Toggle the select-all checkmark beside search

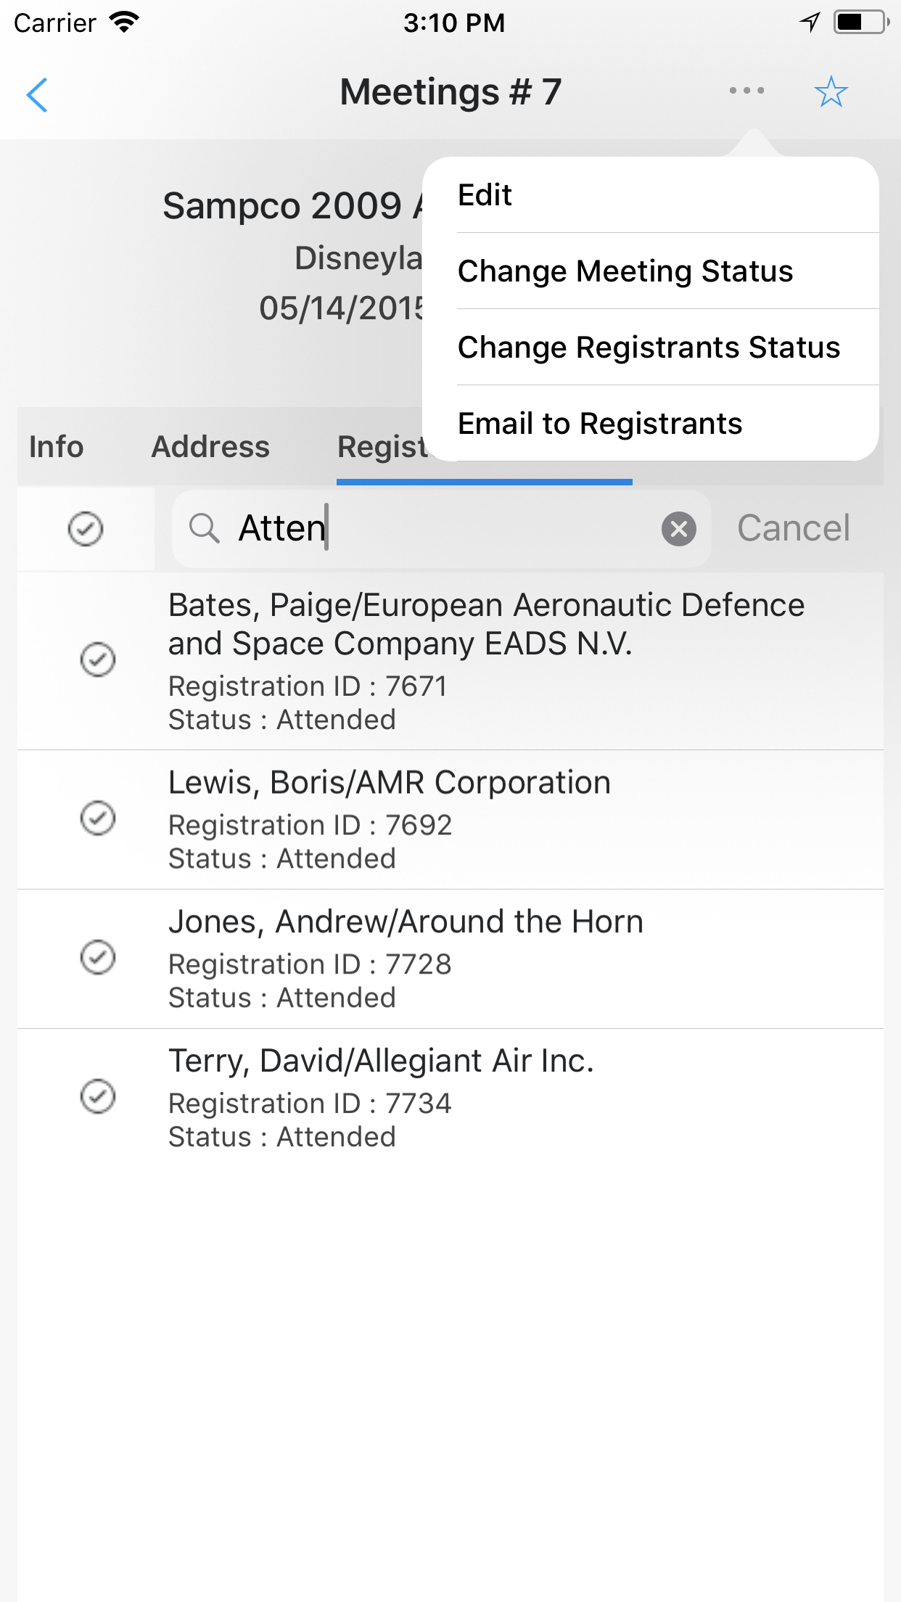pos(86,529)
